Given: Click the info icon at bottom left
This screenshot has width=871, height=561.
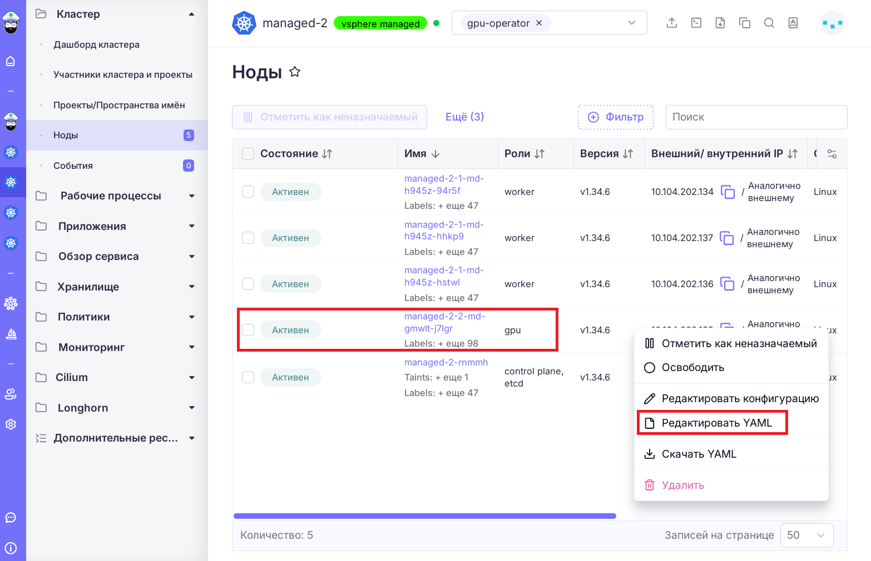Looking at the screenshot, I should 11,548.
